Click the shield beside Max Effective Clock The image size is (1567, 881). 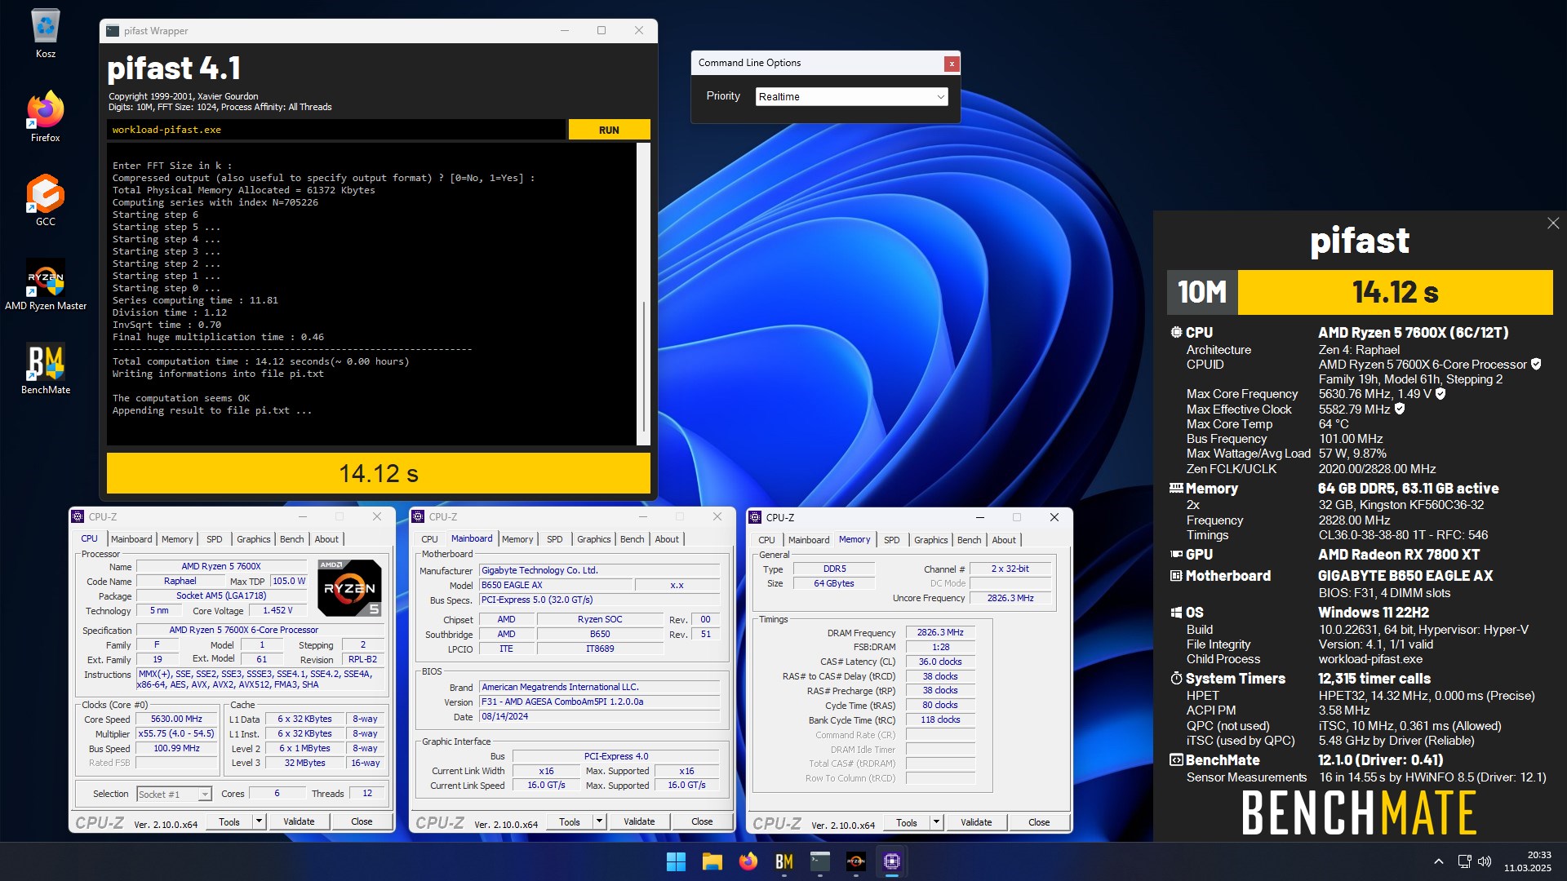(1400, 409)
